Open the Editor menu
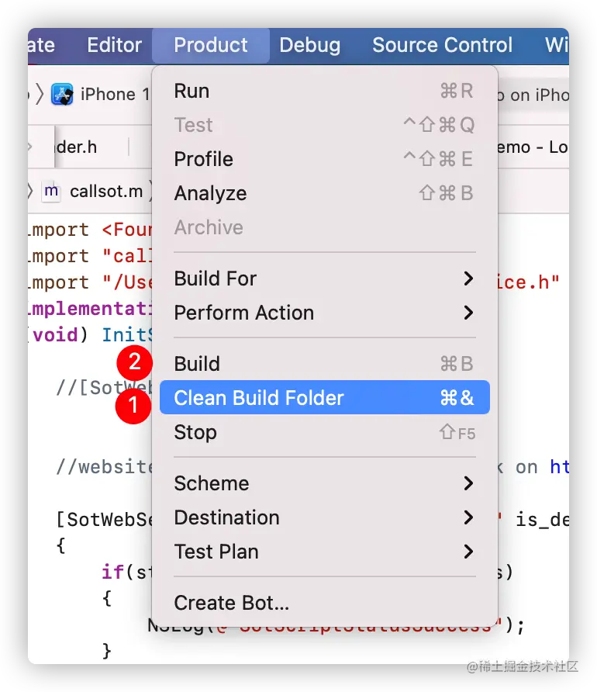Viewport: 597px width, 692px height. pos(114,45)
